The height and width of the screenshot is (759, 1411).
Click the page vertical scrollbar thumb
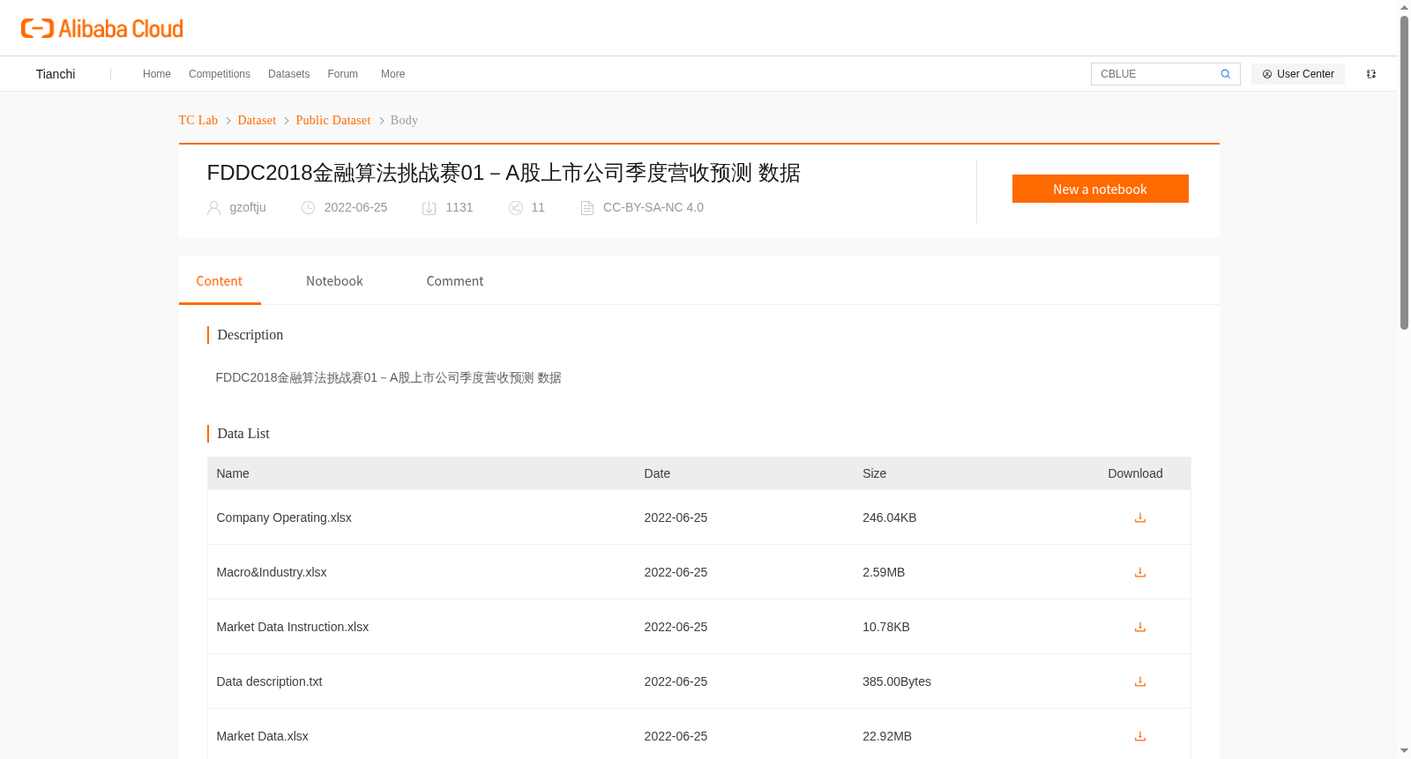(x=1404, y=172)
